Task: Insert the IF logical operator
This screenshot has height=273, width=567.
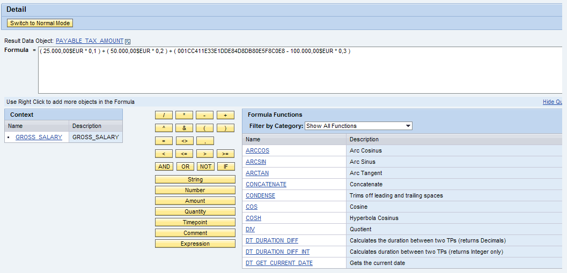Action: point(225,166)
